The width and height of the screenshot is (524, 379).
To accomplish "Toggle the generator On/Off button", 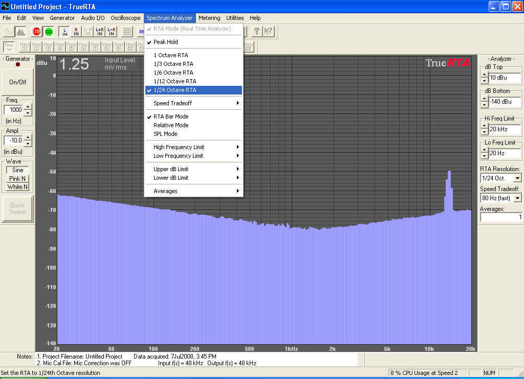I will click(18, 82).
